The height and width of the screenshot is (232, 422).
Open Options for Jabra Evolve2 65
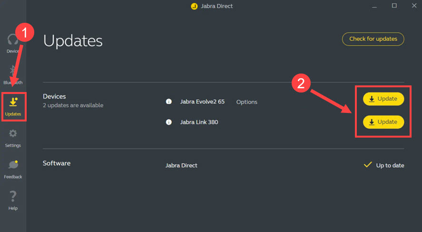(246, 102)
